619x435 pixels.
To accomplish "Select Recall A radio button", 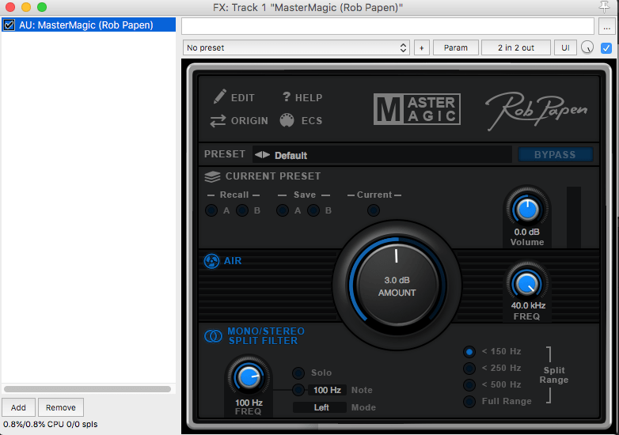I will (x=211, y=210).
